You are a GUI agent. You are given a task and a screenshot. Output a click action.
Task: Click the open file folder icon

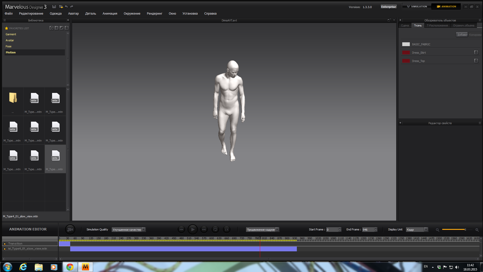click(x=61, y=7)
